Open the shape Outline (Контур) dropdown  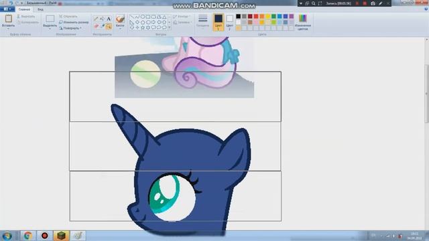pos(182,17)
